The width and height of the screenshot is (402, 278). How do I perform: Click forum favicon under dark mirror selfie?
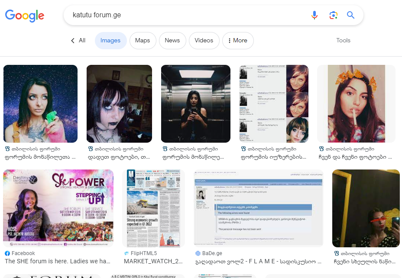pyautogui.click(x=337, y=253)
